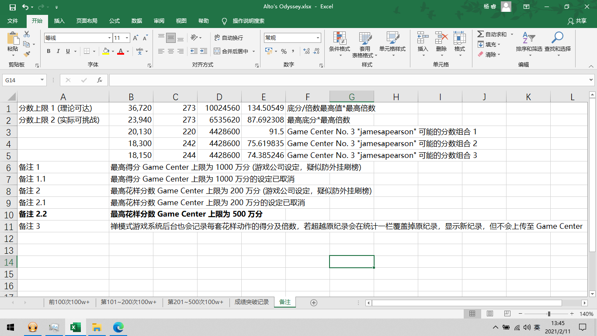Screen dimensions: 597x336
Task: Click the Insert Function fx icon
Action: coord(100,80)
